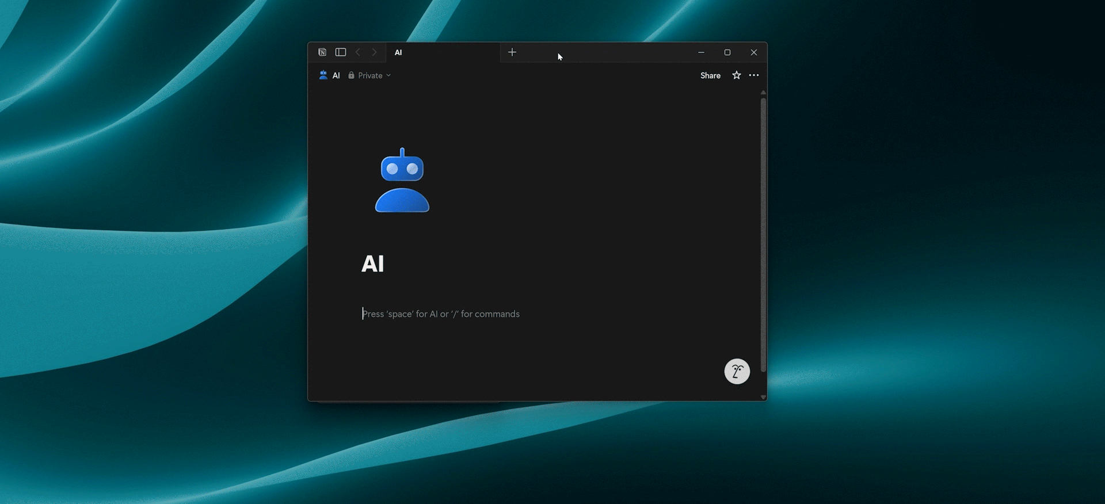This screenshot has width=1105, height=504.
Task: Maximize the Notion window
Action: 727,52
